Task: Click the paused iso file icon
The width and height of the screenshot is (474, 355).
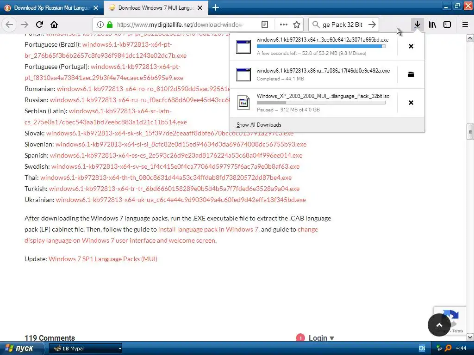Action: pyautogui.click(x=243, y=103)
